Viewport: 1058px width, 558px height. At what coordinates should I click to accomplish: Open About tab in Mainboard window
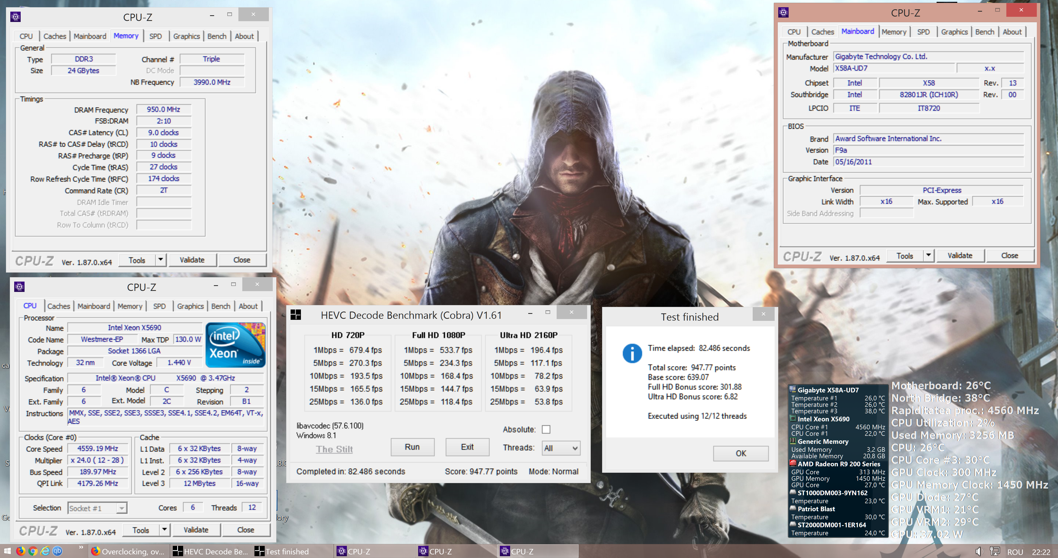point(1012,32)
